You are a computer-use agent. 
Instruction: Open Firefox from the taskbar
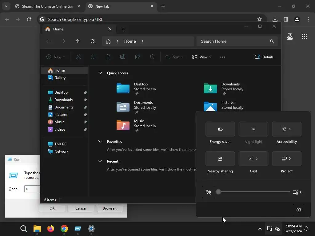click(x=51, y=229)
